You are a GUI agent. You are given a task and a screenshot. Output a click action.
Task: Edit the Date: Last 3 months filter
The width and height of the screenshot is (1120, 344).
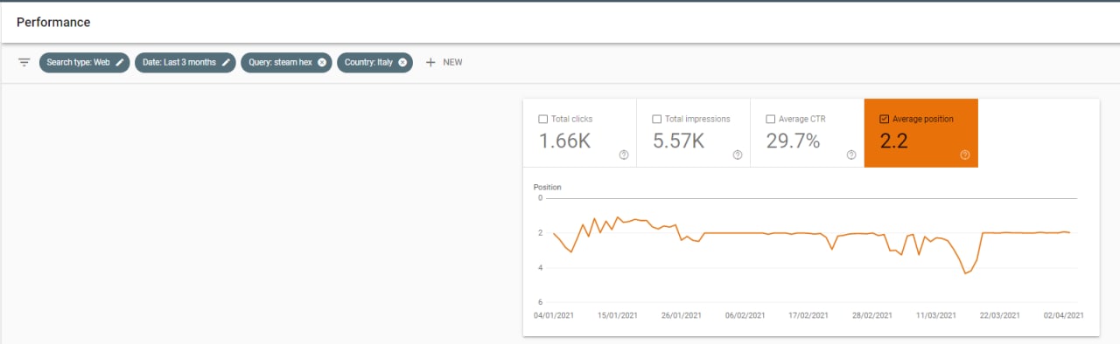(226, 62)
